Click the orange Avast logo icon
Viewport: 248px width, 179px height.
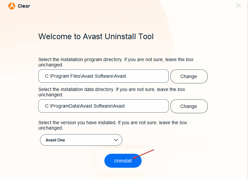tap(12, 6)
